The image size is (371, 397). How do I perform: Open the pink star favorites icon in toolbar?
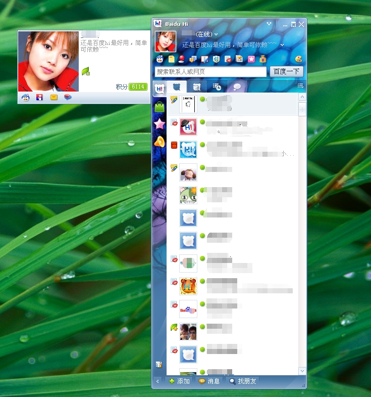pos(251,59)
